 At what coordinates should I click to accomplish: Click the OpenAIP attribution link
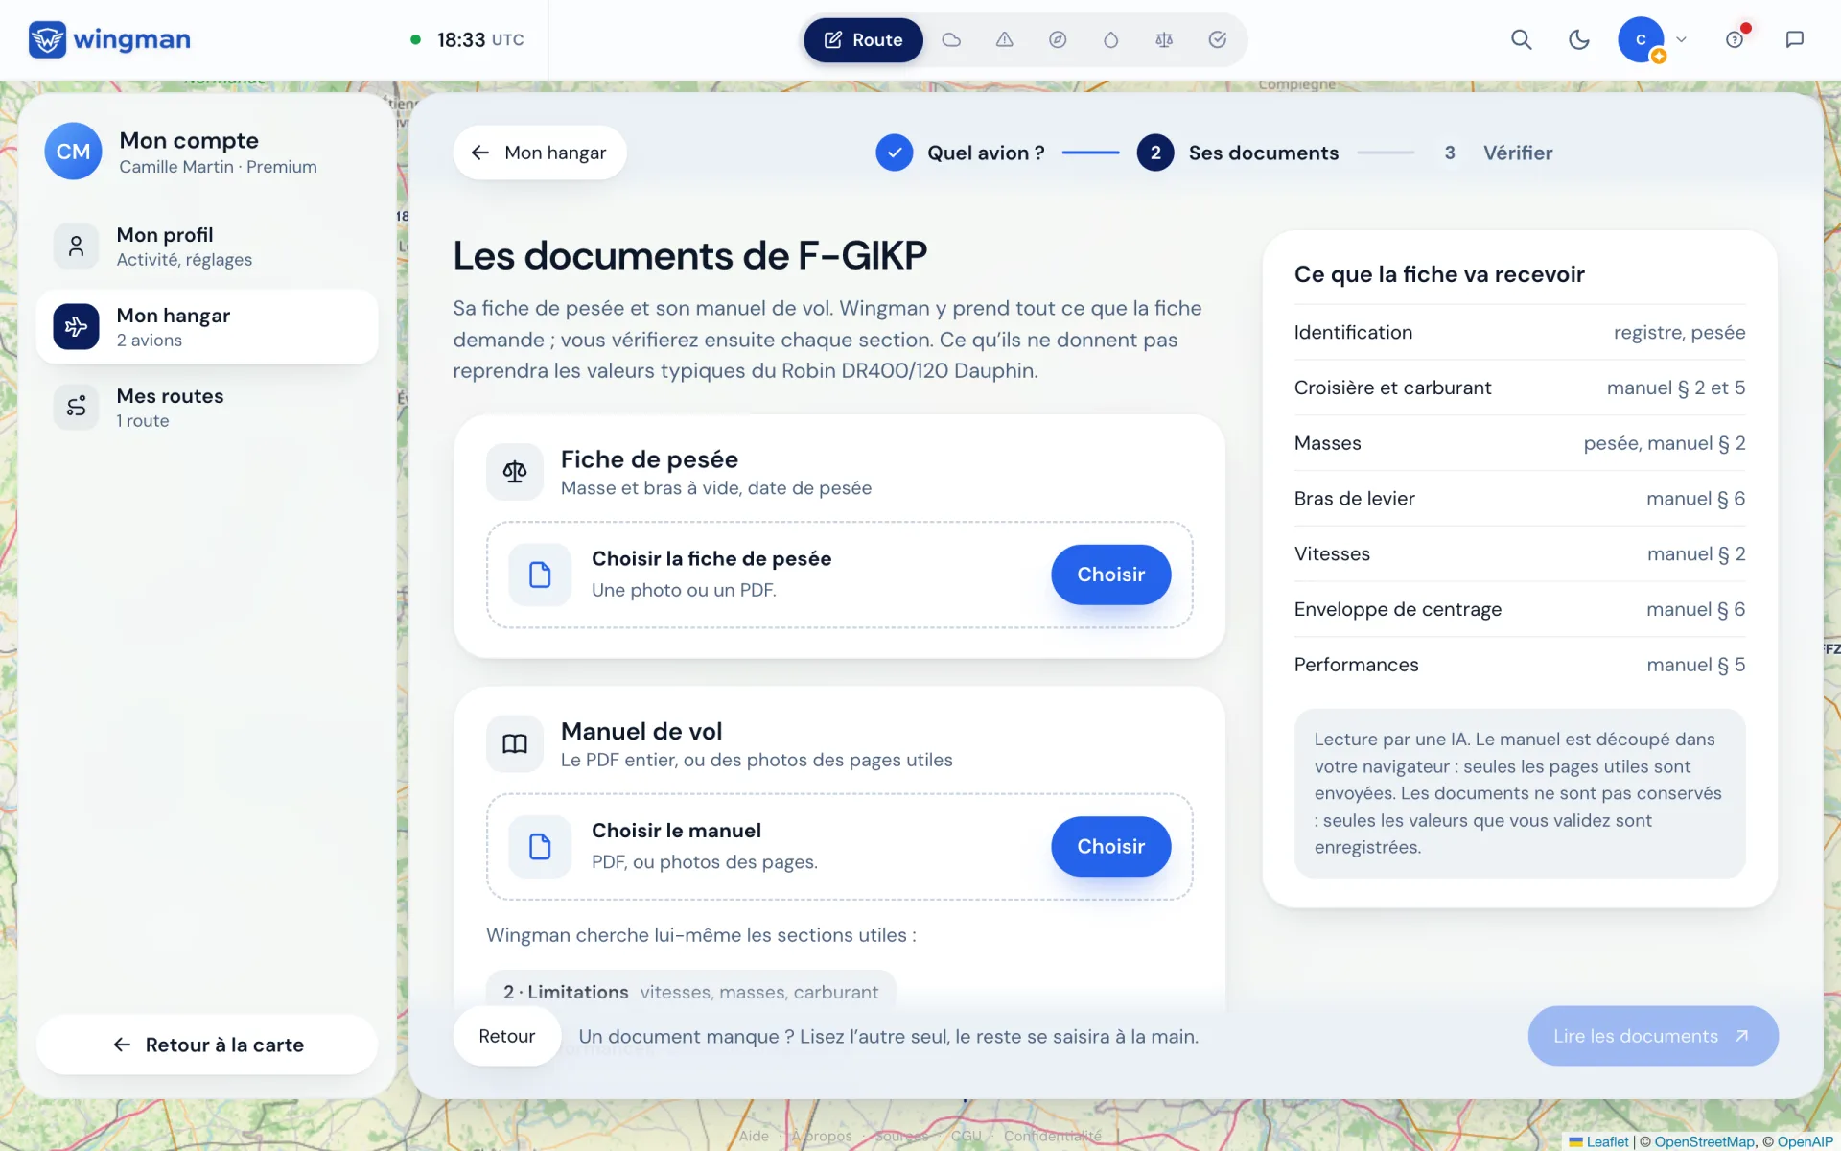pos(1805,1141)
